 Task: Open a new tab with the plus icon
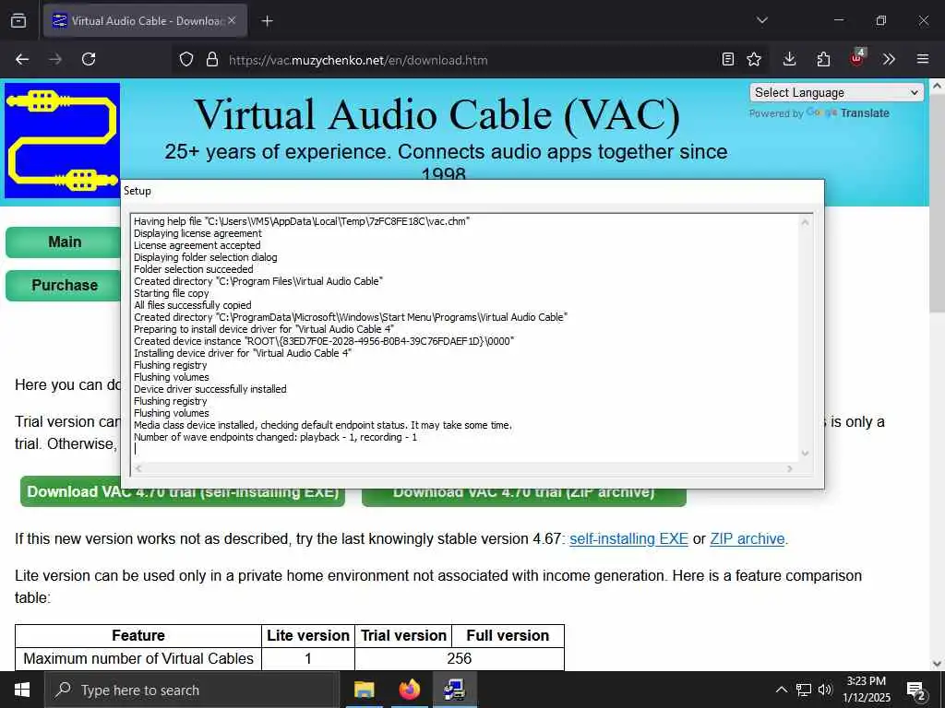[267, 21]
